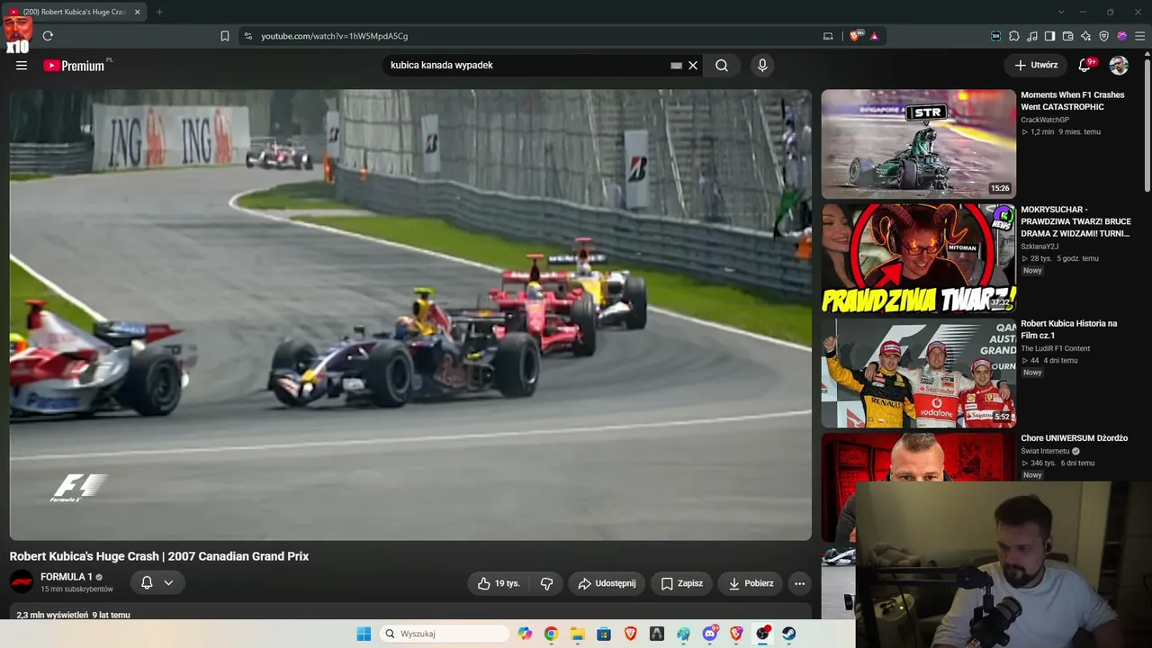
Task: Open YouTube notifications bell
Action: [1085, 65]
